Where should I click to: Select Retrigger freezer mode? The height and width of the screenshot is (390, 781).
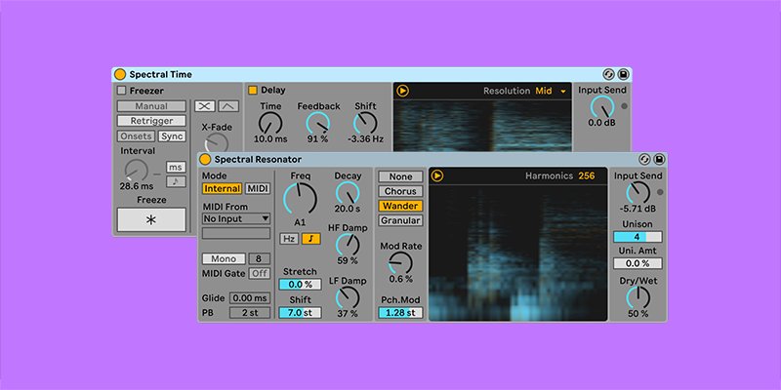(x=151, y=121)
